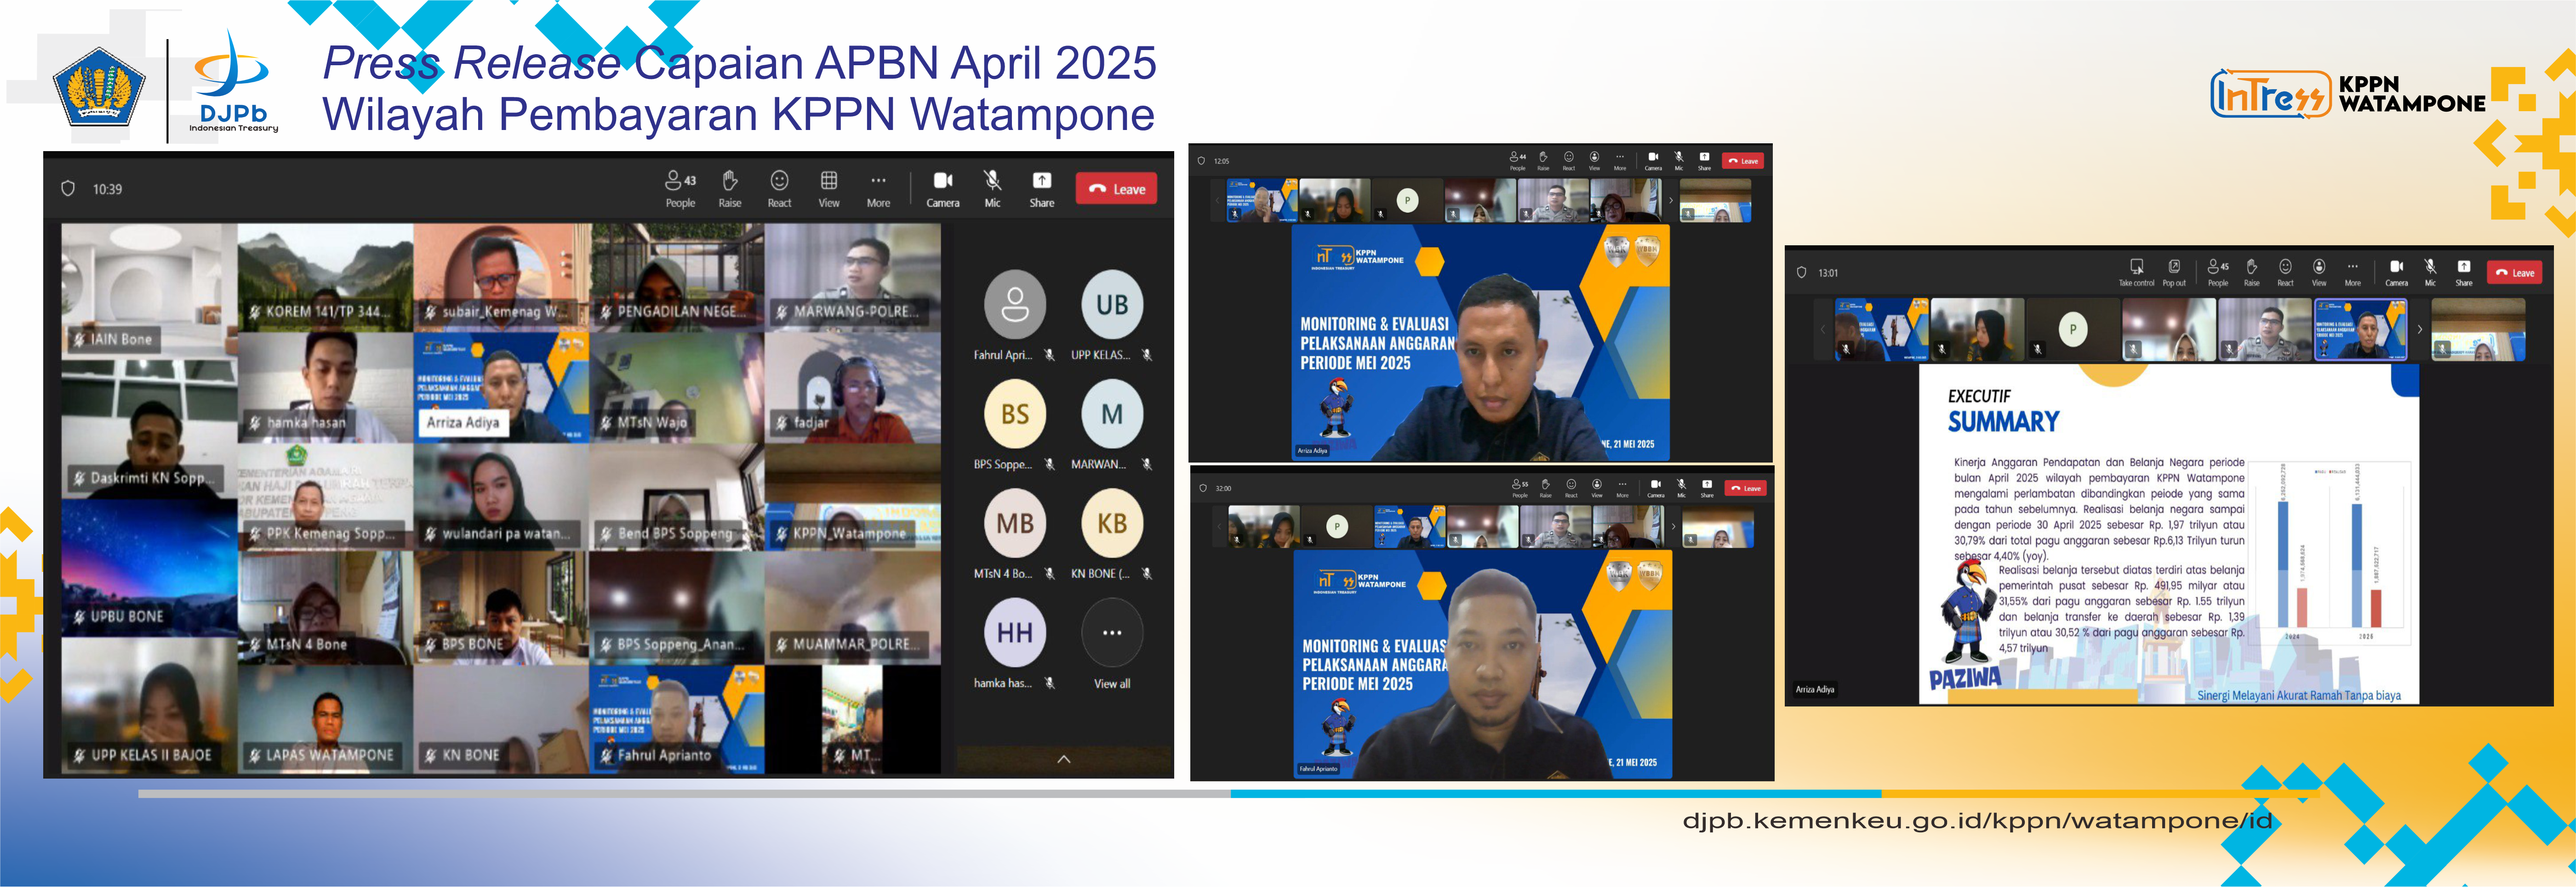Toggle Camera in the 10:39 meeting
The image size is (2576, 887).
[943, 189]
